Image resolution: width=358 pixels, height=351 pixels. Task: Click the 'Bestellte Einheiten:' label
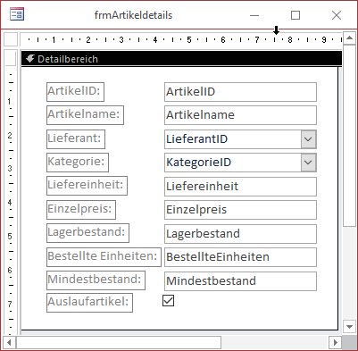104,257
